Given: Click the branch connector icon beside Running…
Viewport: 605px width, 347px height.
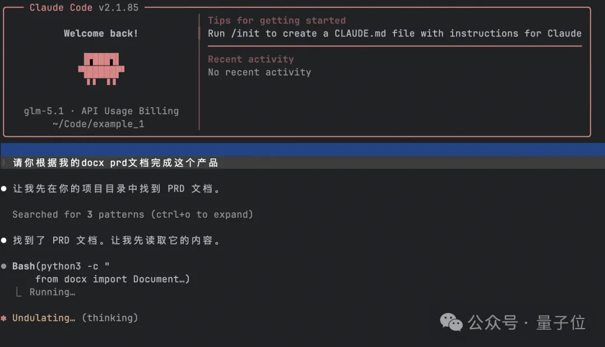Looking at the screenshot, I should 19,292.
